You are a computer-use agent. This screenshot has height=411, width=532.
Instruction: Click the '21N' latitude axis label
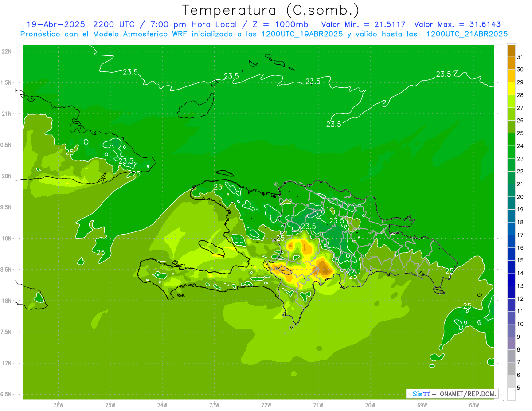coord(7,114)
